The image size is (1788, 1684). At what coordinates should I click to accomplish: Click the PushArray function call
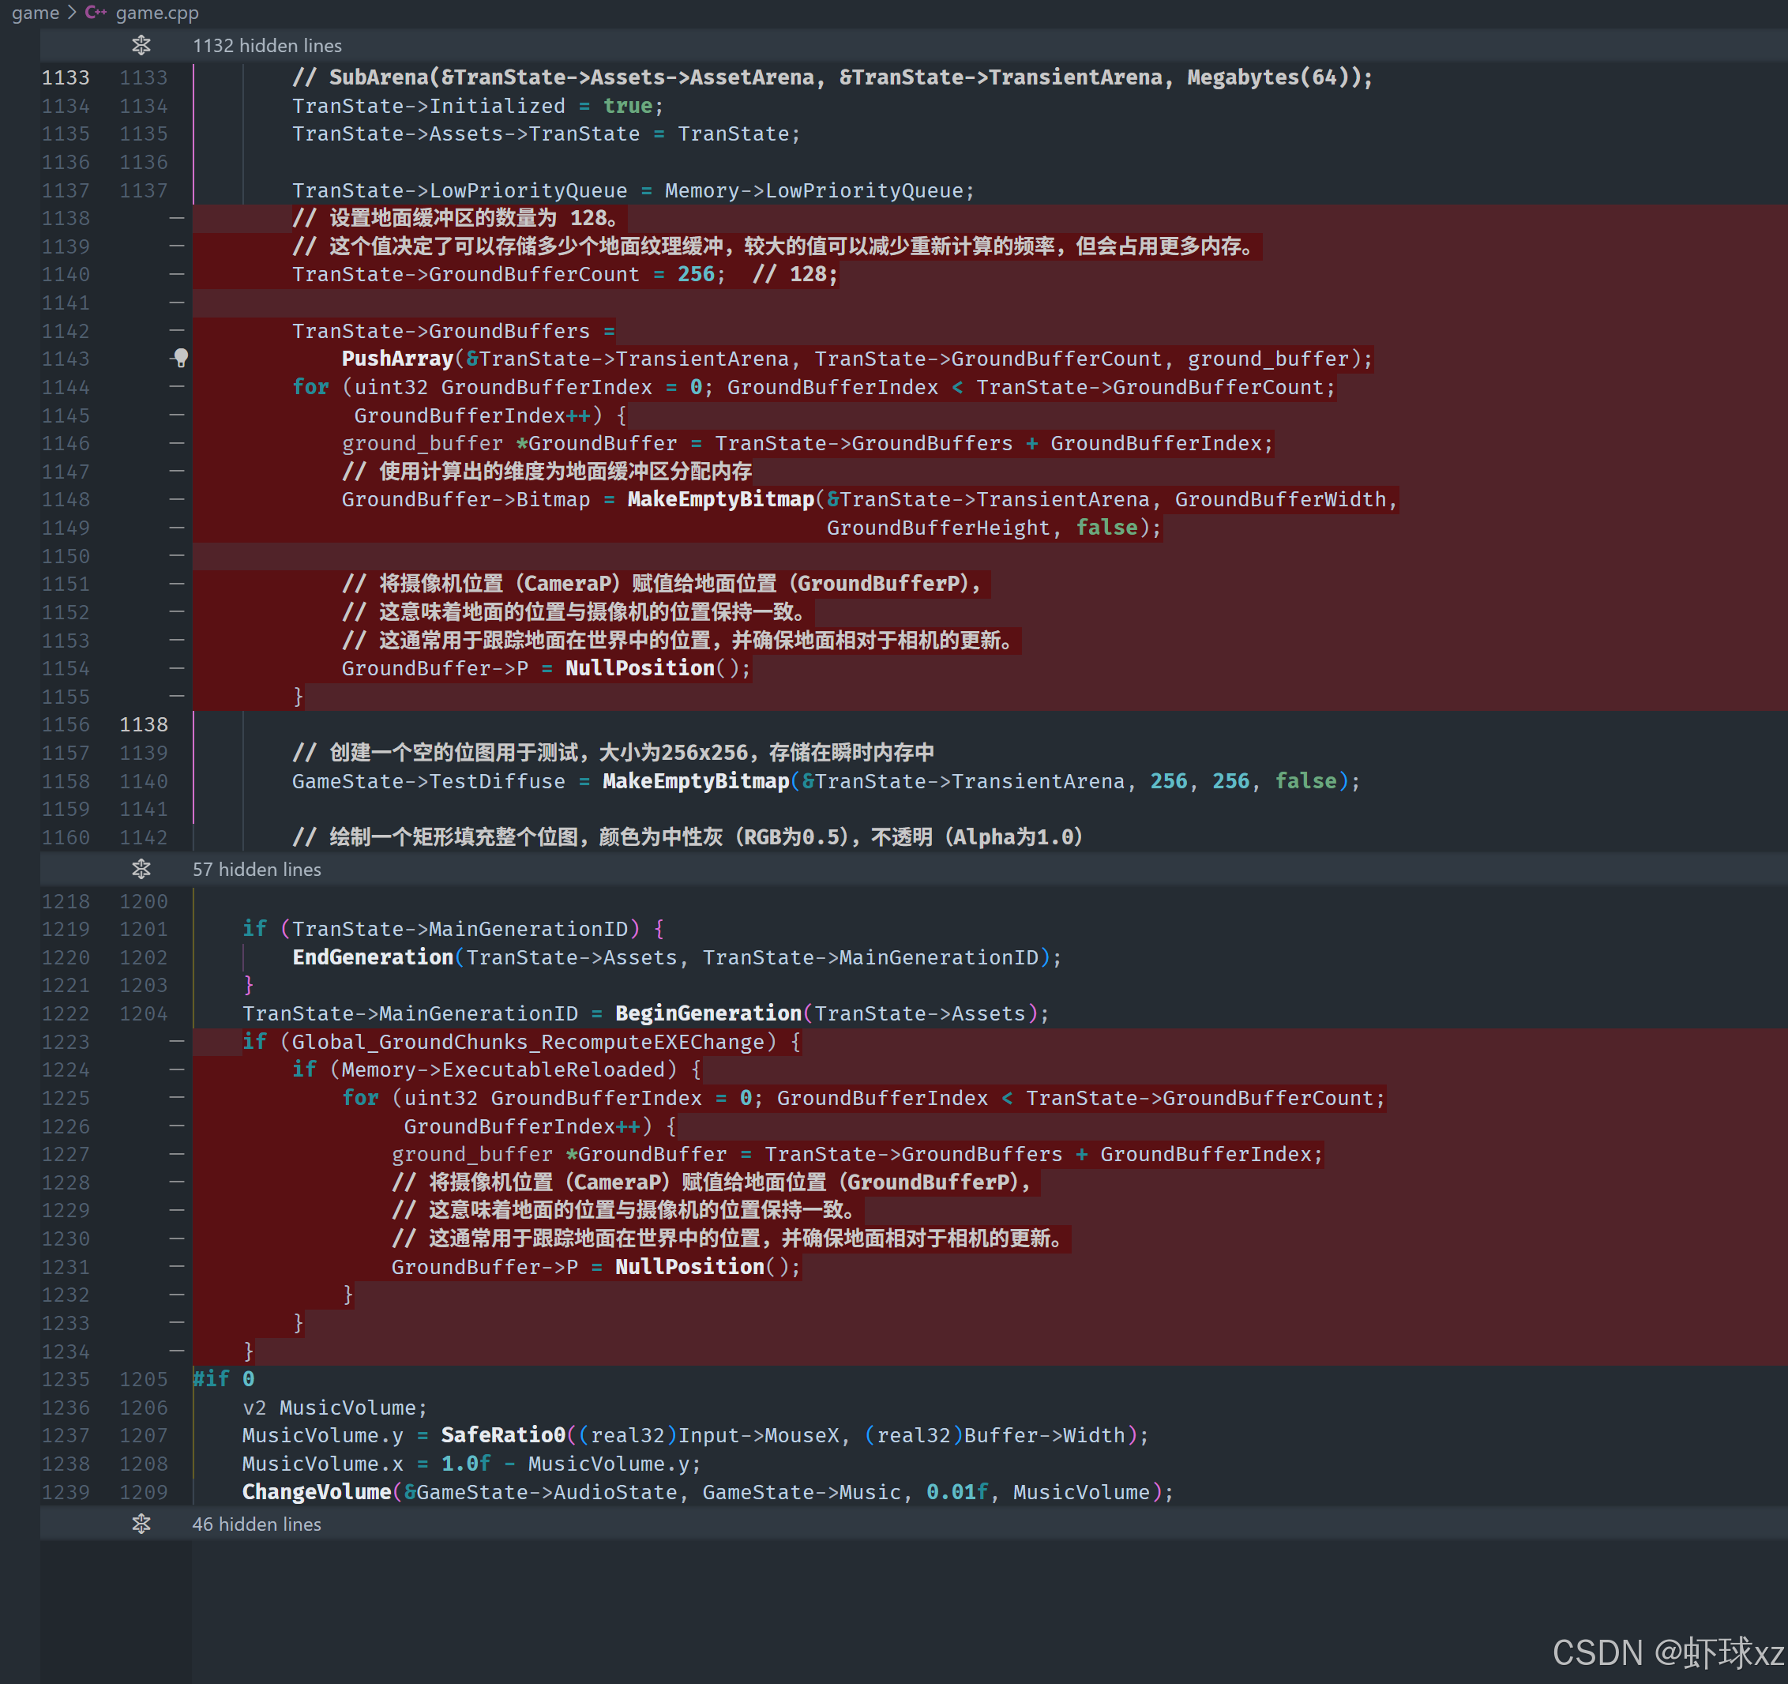coord(396,359)
